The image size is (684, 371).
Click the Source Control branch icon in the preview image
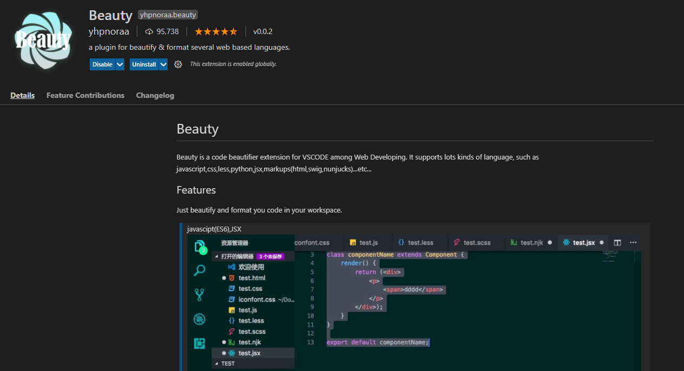coord(200,295)
